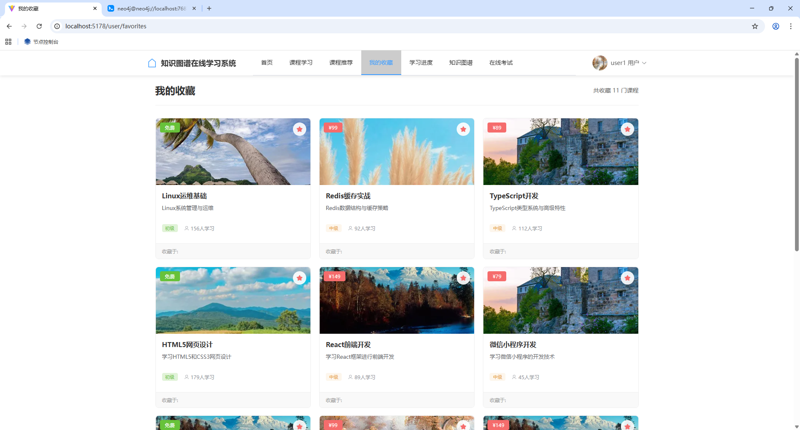Toggle favorite star on 微信小程序开发 card
The width and height of the screenshot is (800, 430).
point(627,278)
